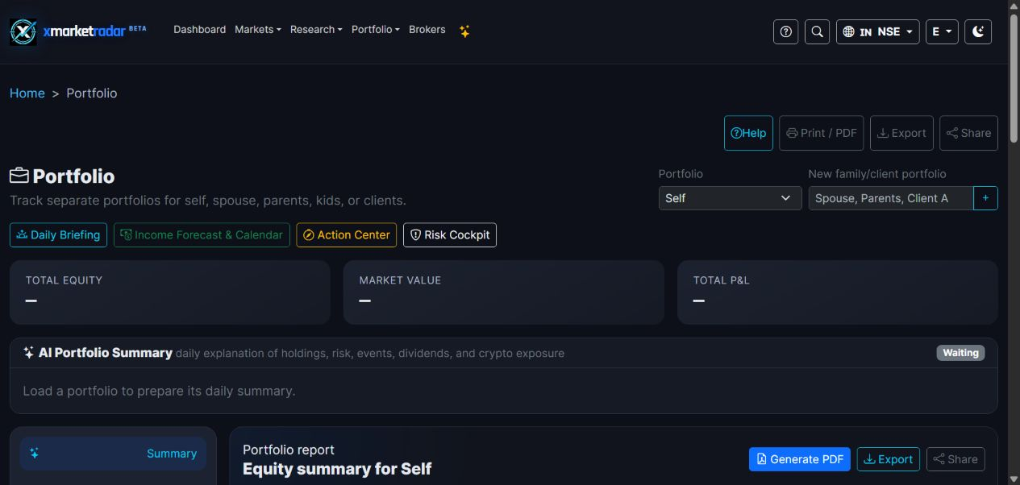Focus the new family/client portfolio field

coord(891,198)
